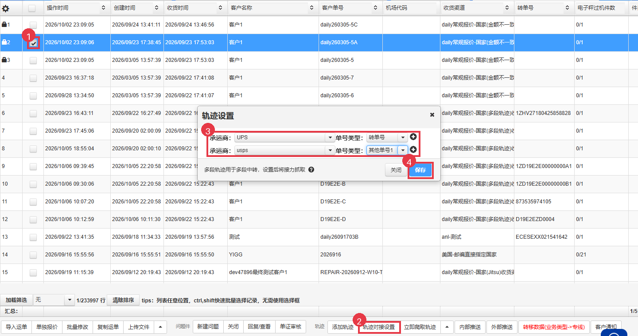Click the 单证审核 button
The image size is (638, 336).
point(290,327)
